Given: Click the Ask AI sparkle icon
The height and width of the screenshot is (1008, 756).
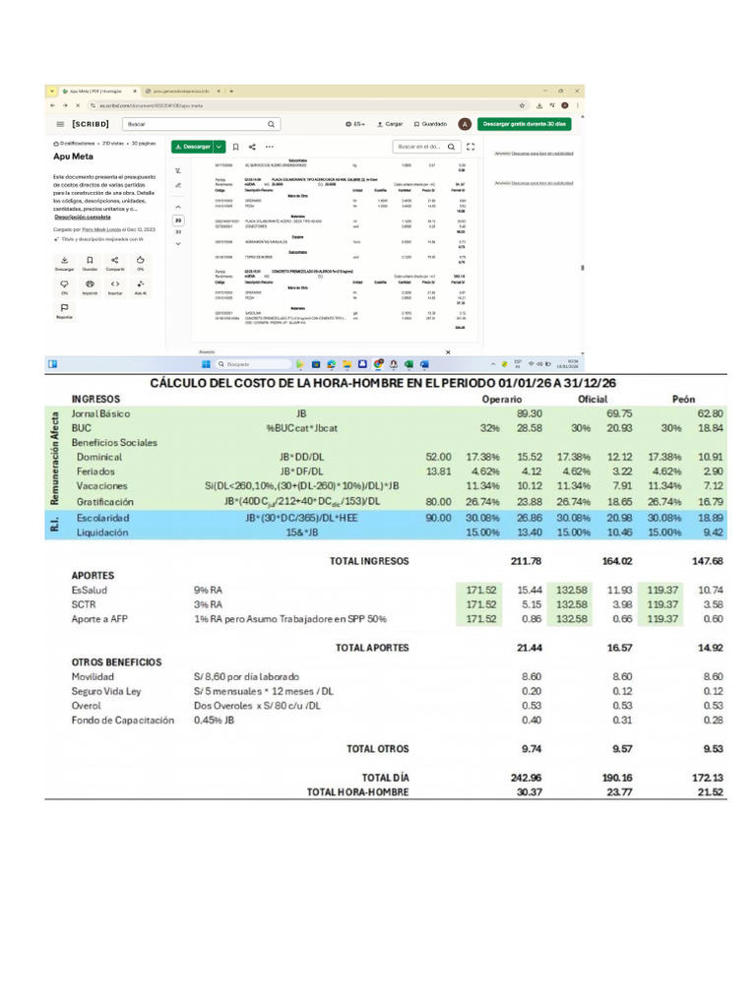Looking at the screenshot, I should (x=140, y=286).
